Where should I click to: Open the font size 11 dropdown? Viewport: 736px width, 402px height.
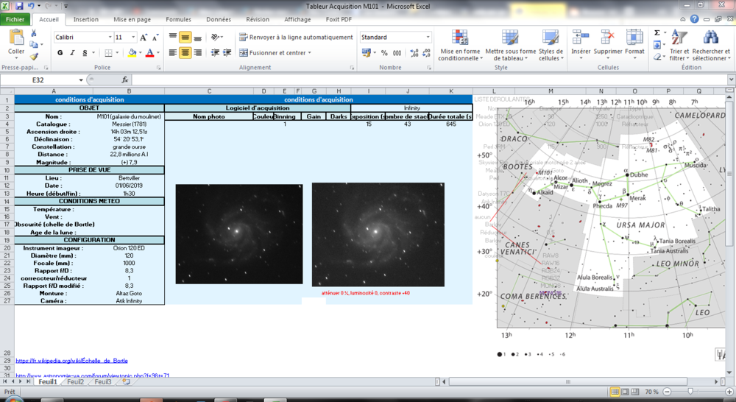(x=133, y=37)
